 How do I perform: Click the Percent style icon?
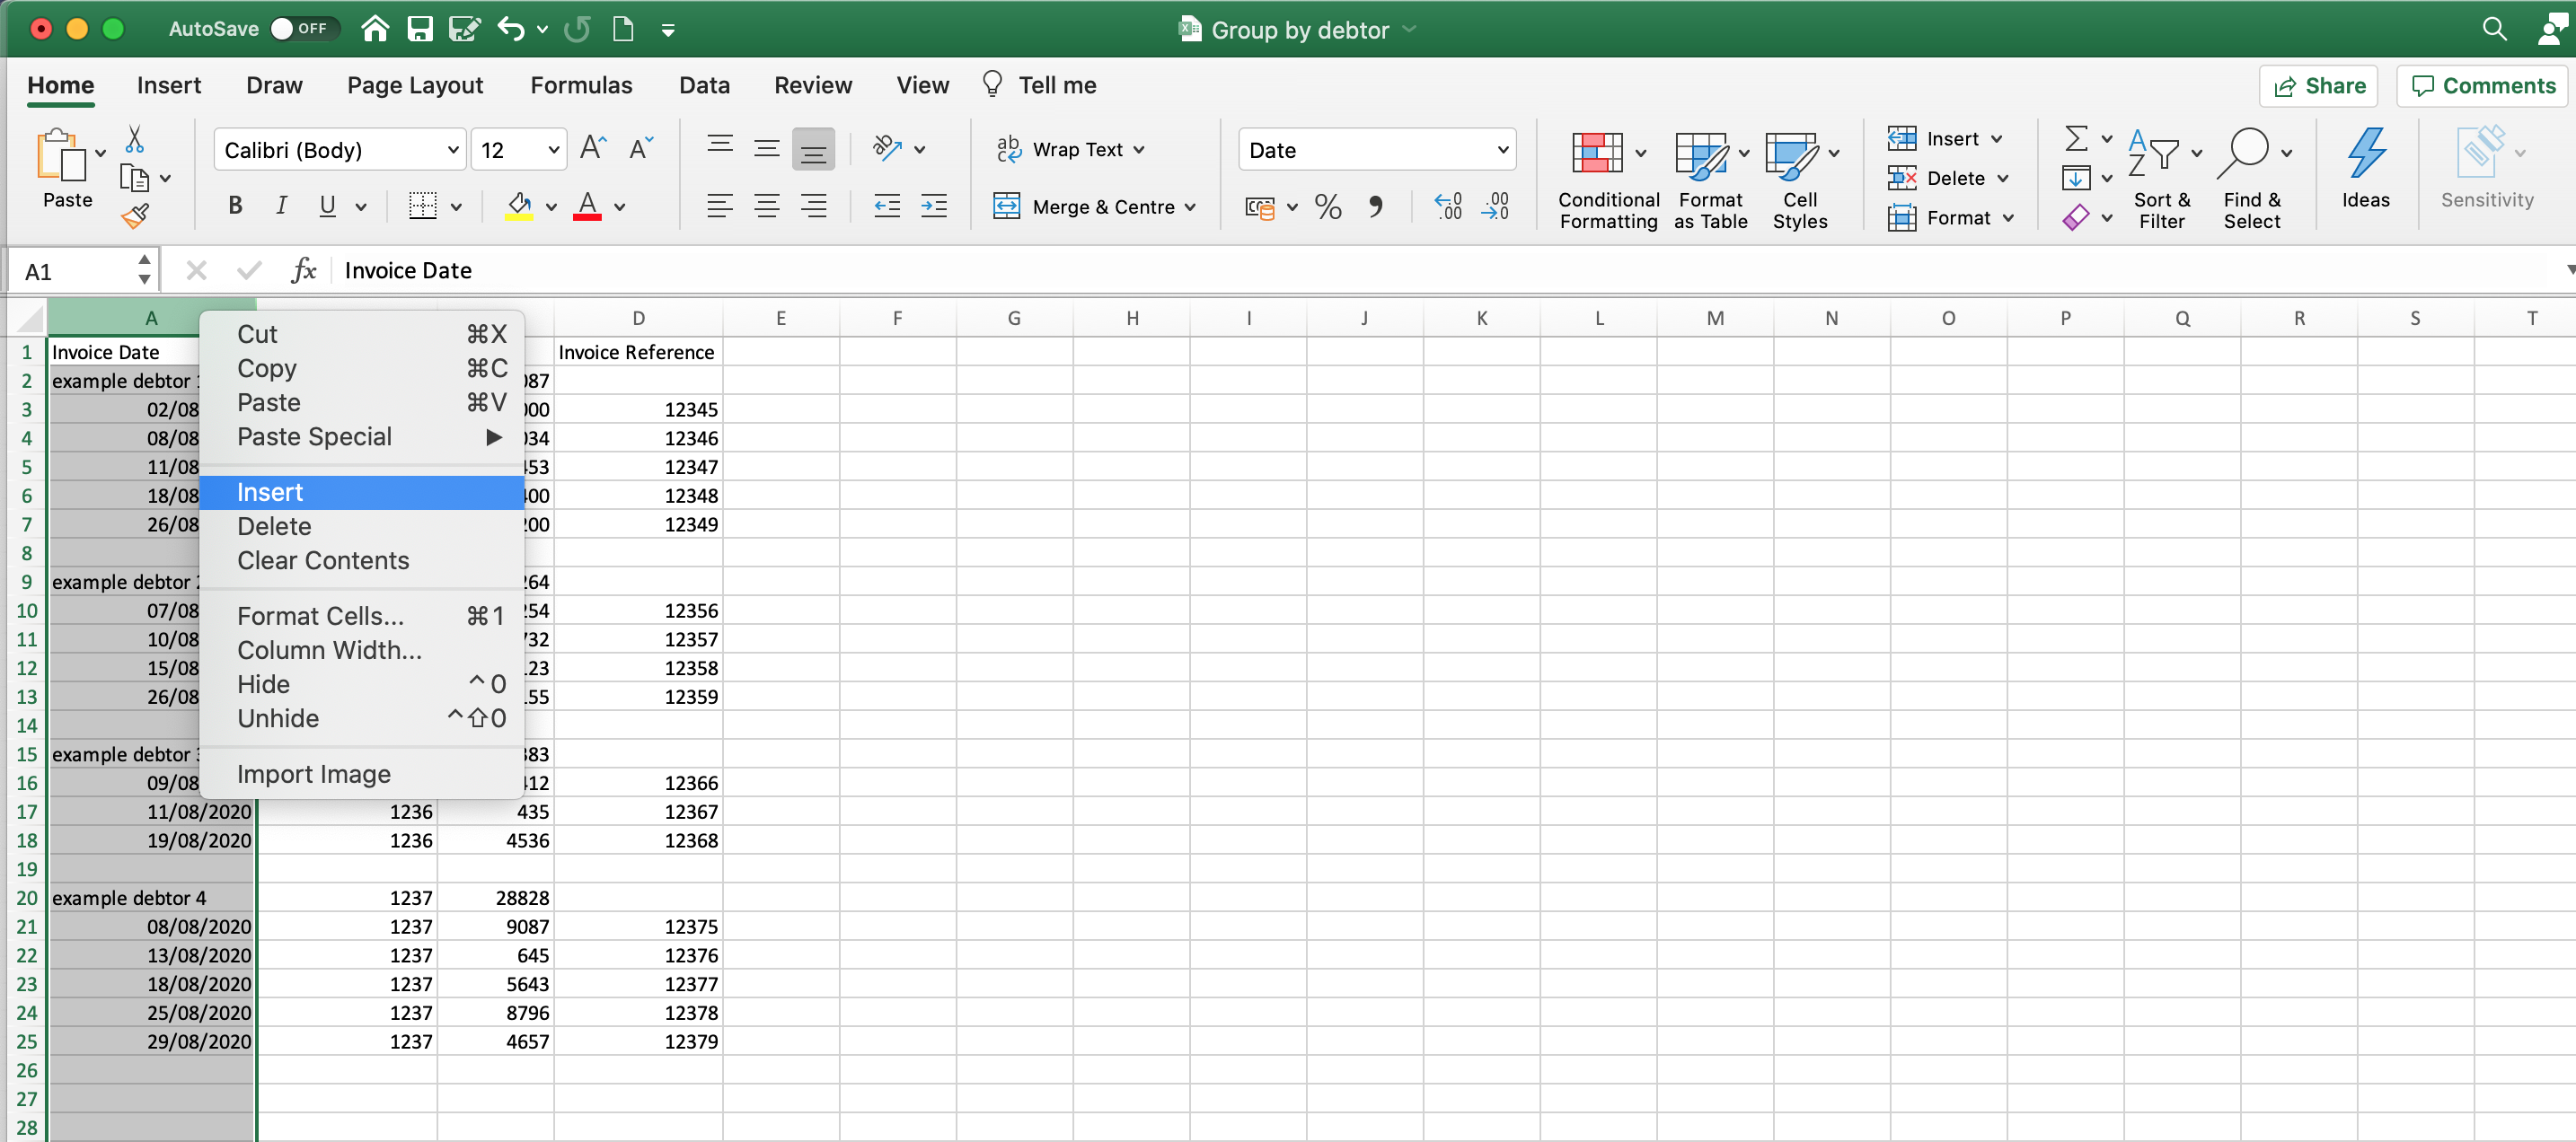[1328, 206]
